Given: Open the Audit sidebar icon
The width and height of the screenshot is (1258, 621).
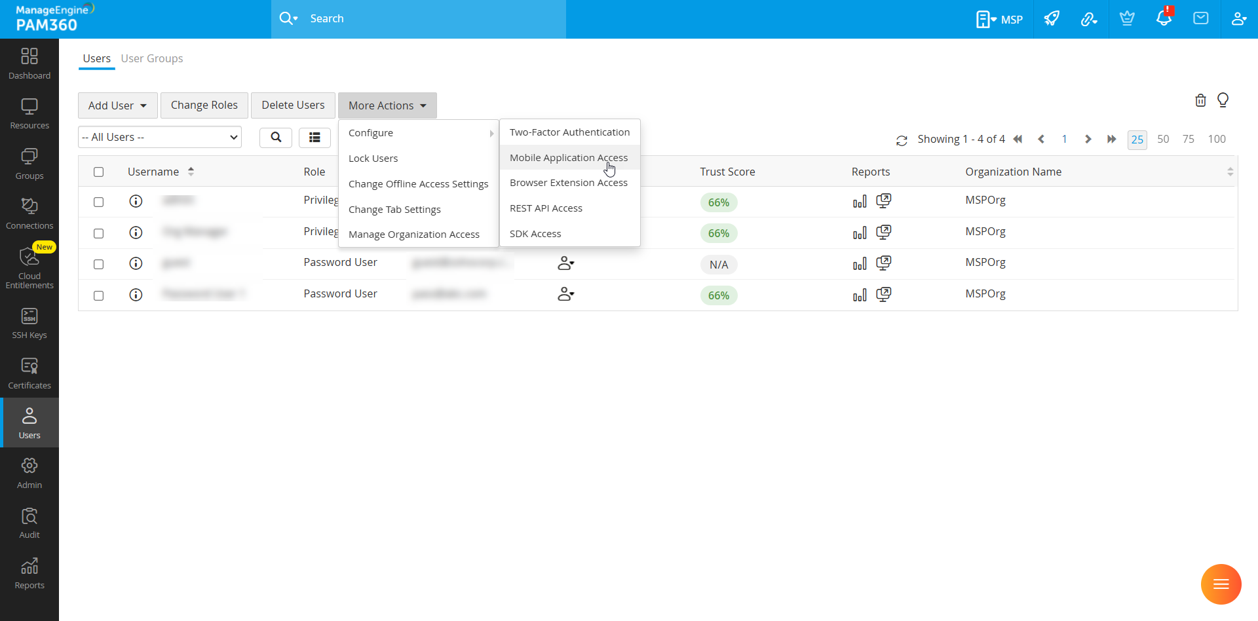Looking at the screenshot, I should [29, 523].
